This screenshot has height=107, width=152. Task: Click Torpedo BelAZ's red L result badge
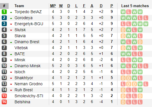128,12
